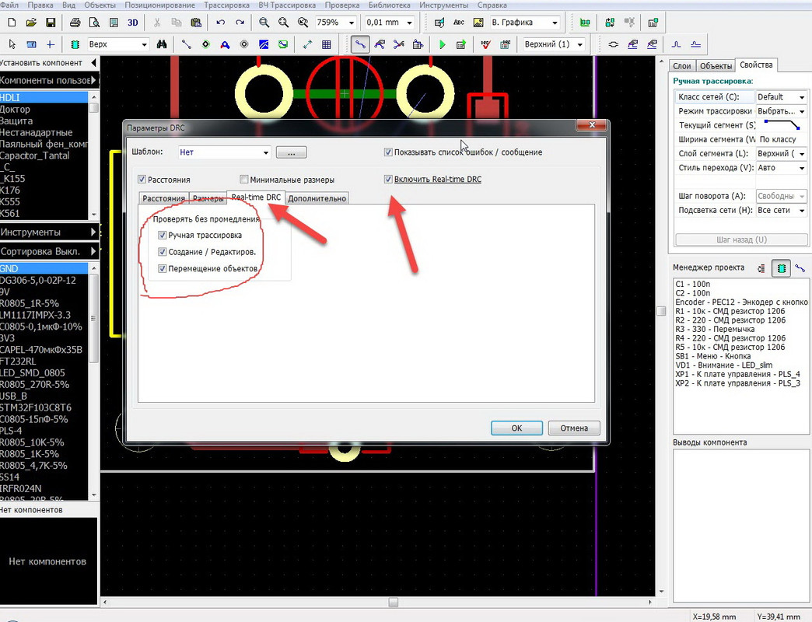This screenshot has width=812, height=622.
Task: Select the default arrow pointer tool
Action: pos(12,44)
